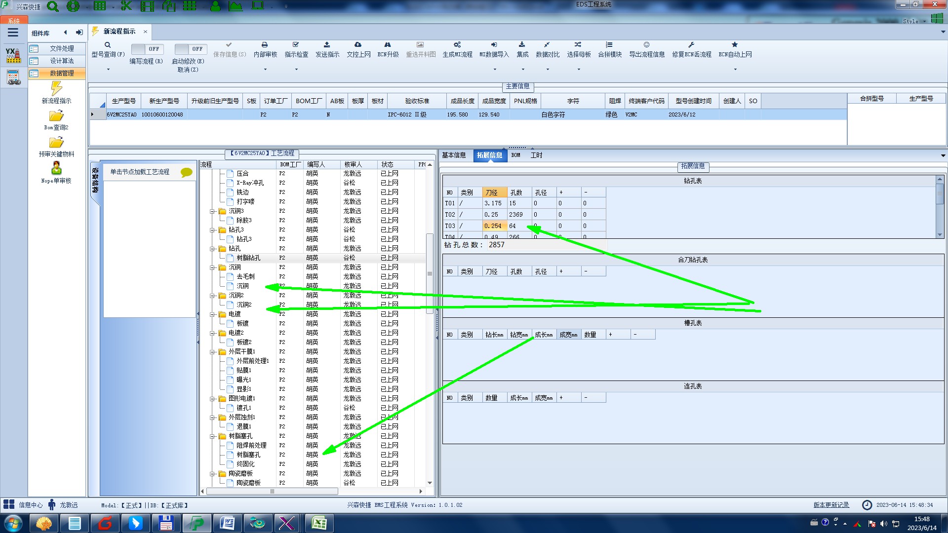Collapse the 陶瓷磨板 tree folder
The width and height of the screenshot is (948, 533).
pyautogui.click(x=212, y=474)
